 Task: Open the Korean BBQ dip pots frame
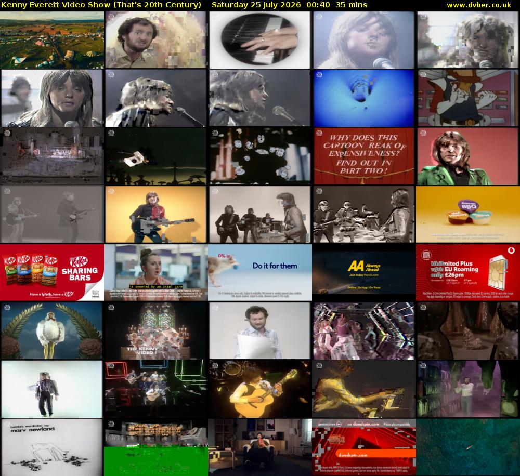point(468,214)
